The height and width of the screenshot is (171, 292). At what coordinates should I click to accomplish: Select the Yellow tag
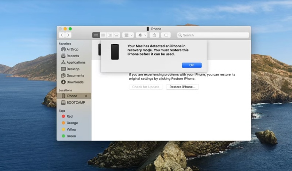(74, 129)
